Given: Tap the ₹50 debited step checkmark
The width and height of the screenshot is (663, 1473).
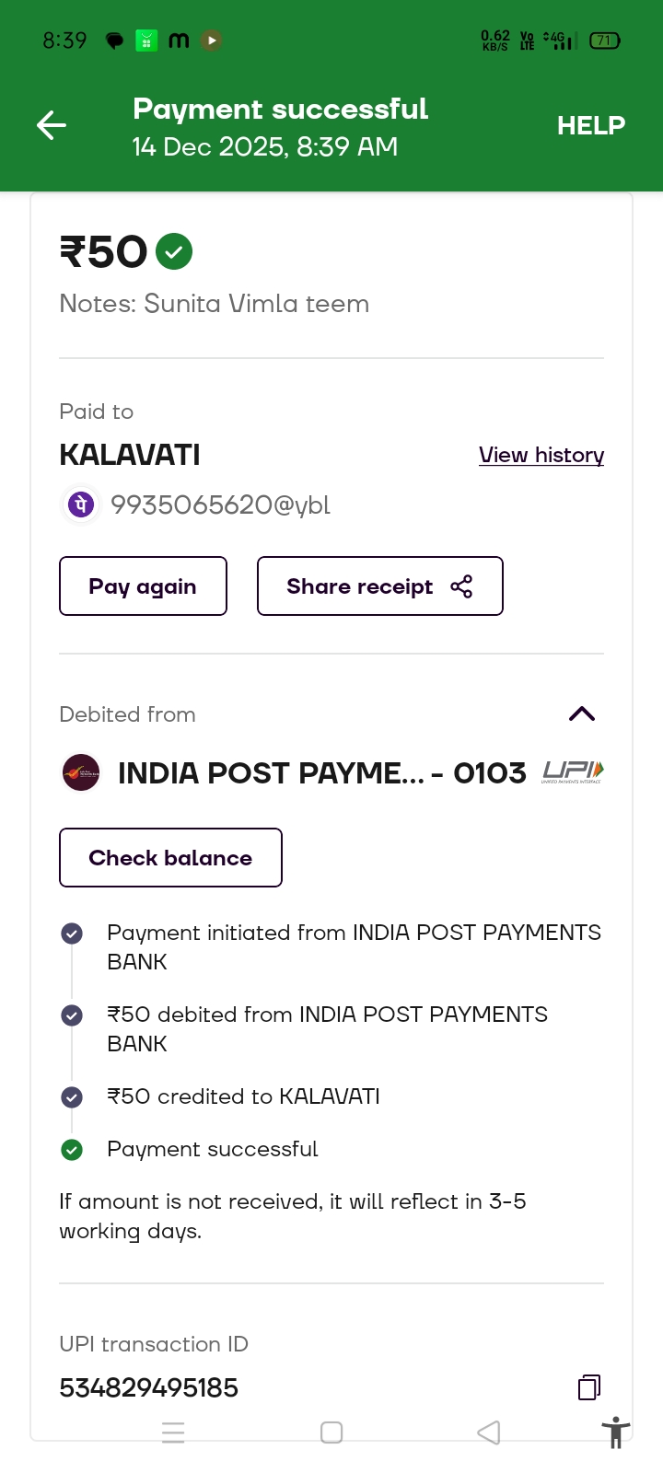Looking at the screenshot, I should [72, 1015].
